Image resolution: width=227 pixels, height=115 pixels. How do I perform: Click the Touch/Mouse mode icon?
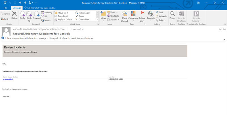(30, 3)
